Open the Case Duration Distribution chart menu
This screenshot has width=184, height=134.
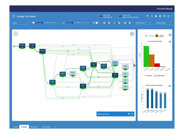(x=170, y=42)
